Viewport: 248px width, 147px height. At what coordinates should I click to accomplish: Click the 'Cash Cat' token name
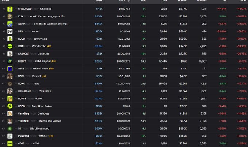pyautogui.click(x=43, y=54)
